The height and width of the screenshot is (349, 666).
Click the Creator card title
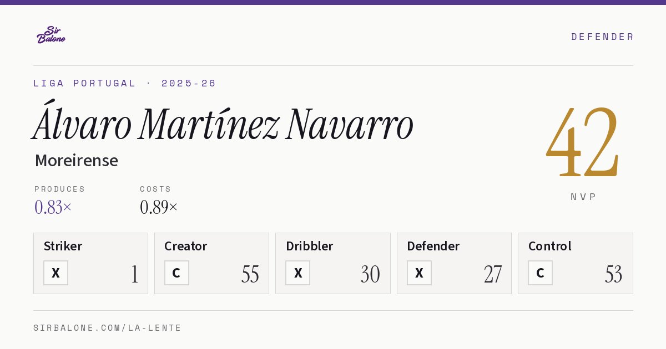coord(186,246)
